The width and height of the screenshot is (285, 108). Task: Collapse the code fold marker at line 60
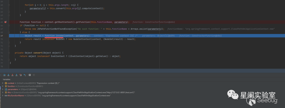point(9,5)
